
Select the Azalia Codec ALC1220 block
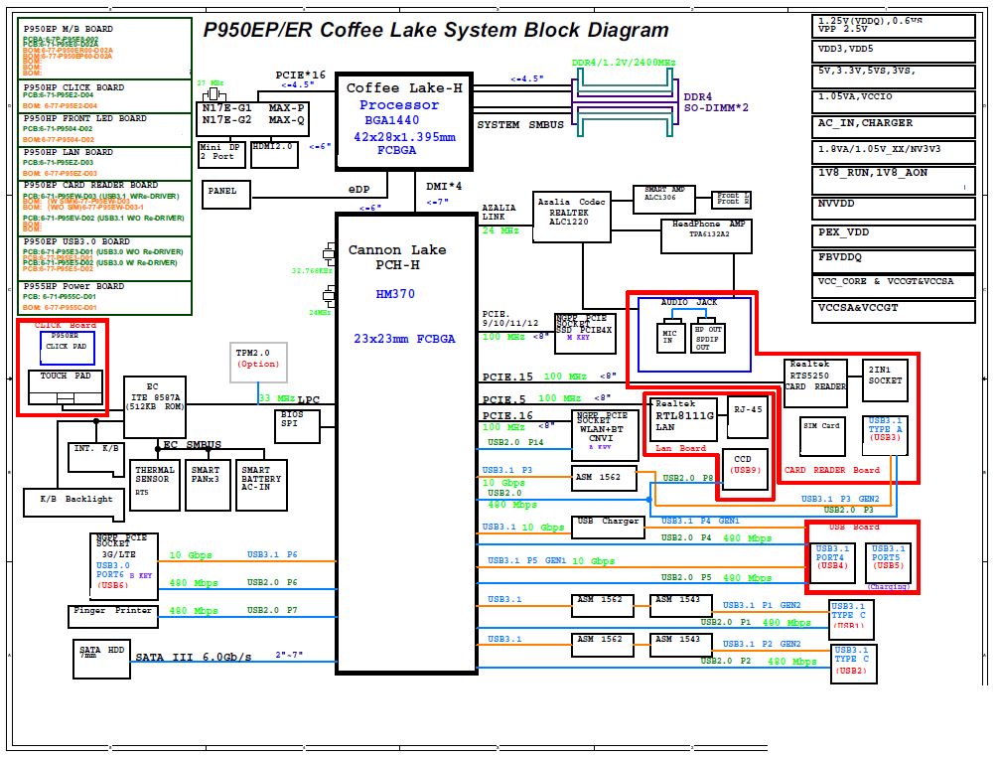click(x=572, y=217)
